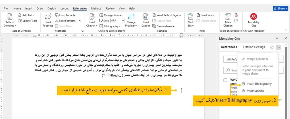Close the Mendeley Cite pane
The height and width of the screenshot is (119, 290).
(285, 38)
